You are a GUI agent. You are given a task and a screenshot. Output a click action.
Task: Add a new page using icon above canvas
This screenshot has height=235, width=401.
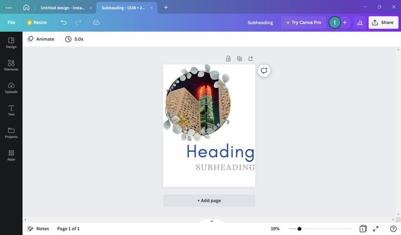(251, 59)
